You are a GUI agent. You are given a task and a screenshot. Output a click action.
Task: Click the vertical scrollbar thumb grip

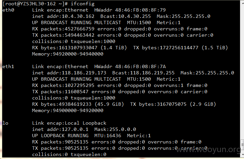[242, 145]
